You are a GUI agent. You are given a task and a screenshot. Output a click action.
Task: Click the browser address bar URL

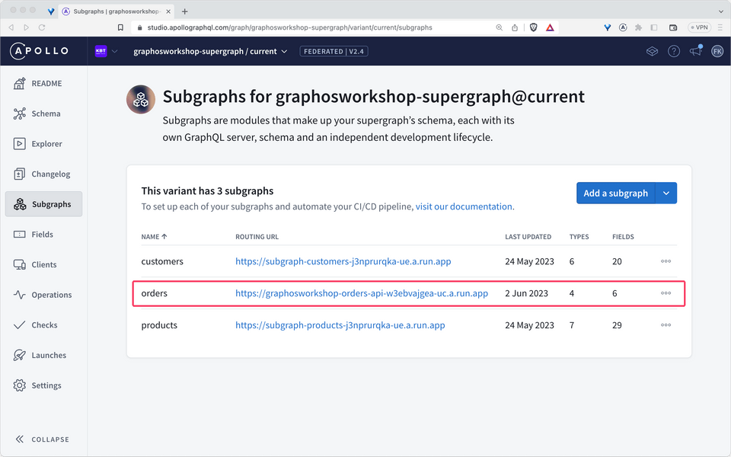tap(289, 27)
